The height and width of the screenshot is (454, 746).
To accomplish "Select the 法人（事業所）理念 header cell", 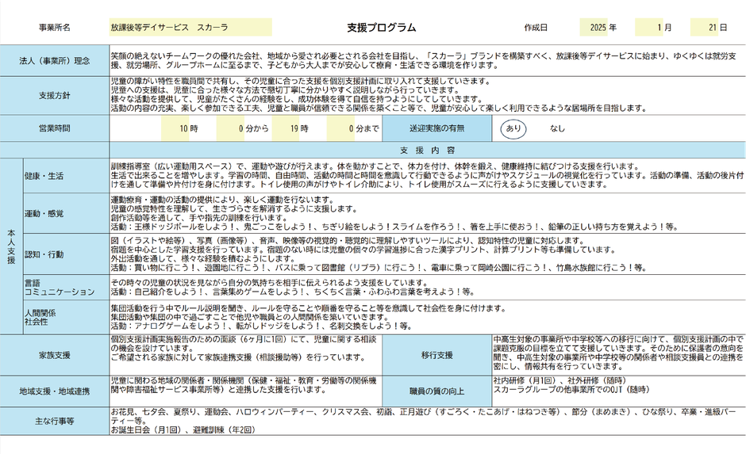I will (55, 61).
